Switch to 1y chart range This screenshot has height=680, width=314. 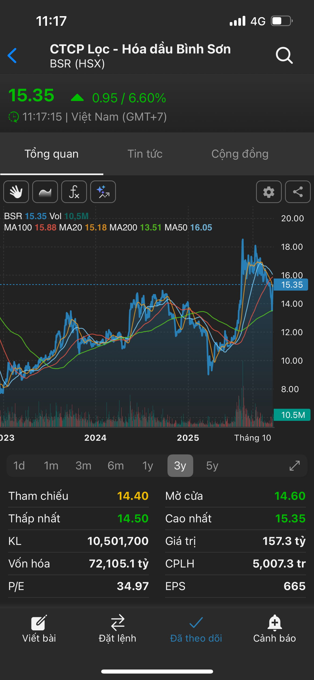[x=148, y=466]
